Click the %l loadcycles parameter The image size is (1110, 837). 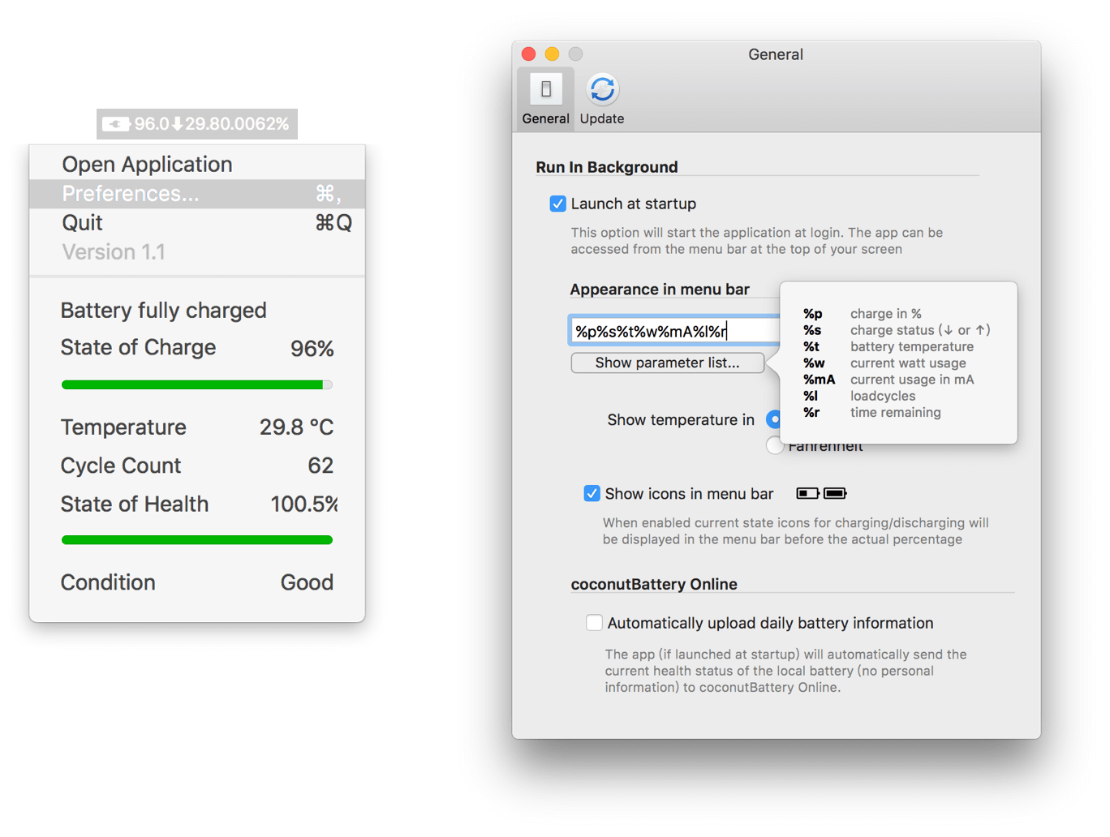click(x=858, y=396)
